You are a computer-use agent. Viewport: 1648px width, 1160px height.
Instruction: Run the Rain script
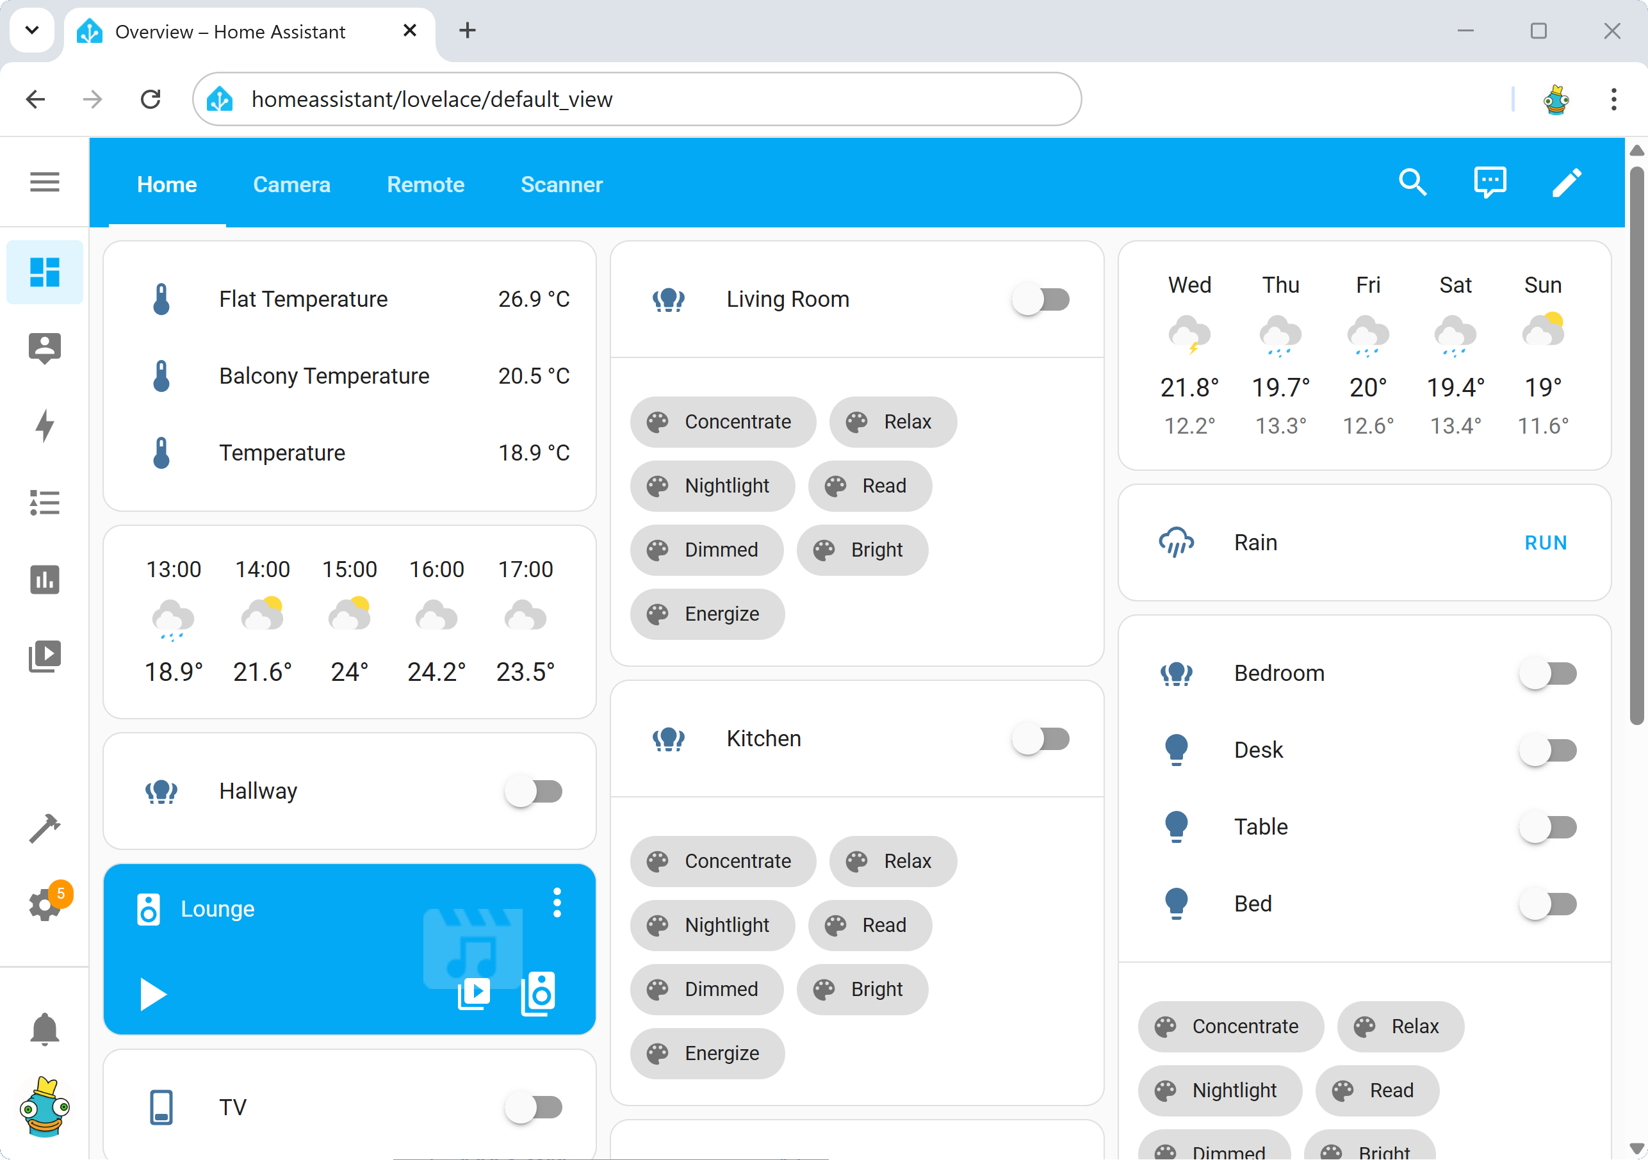[1546, 543]
